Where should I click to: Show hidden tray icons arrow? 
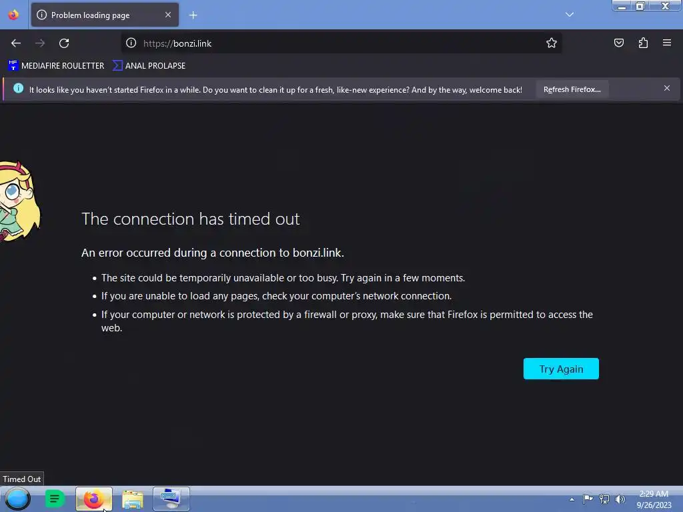pyautogui.click(x=572, y=499)
